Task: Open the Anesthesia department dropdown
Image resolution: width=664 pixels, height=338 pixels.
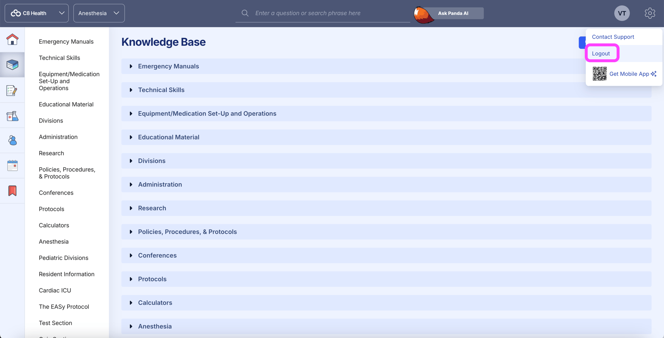Action: pyautogui.click(x=99, y=13)
